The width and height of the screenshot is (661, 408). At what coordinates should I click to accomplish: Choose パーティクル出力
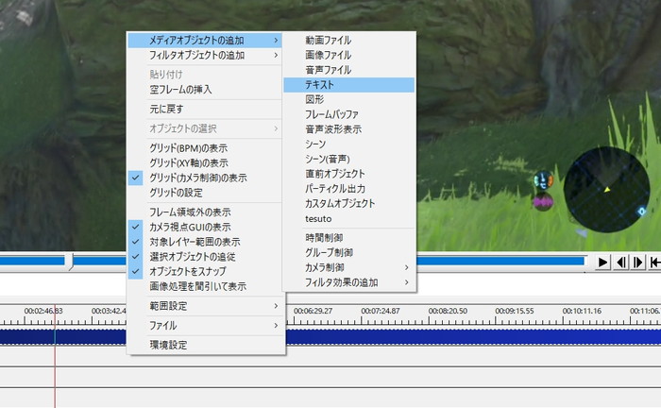coord(349,188)
